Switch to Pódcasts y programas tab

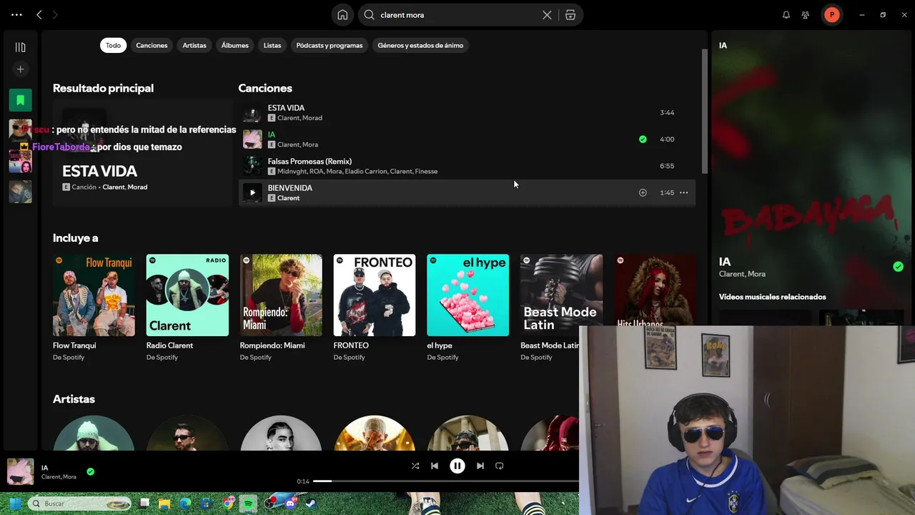pyautogui.click(x=330, y=45)
